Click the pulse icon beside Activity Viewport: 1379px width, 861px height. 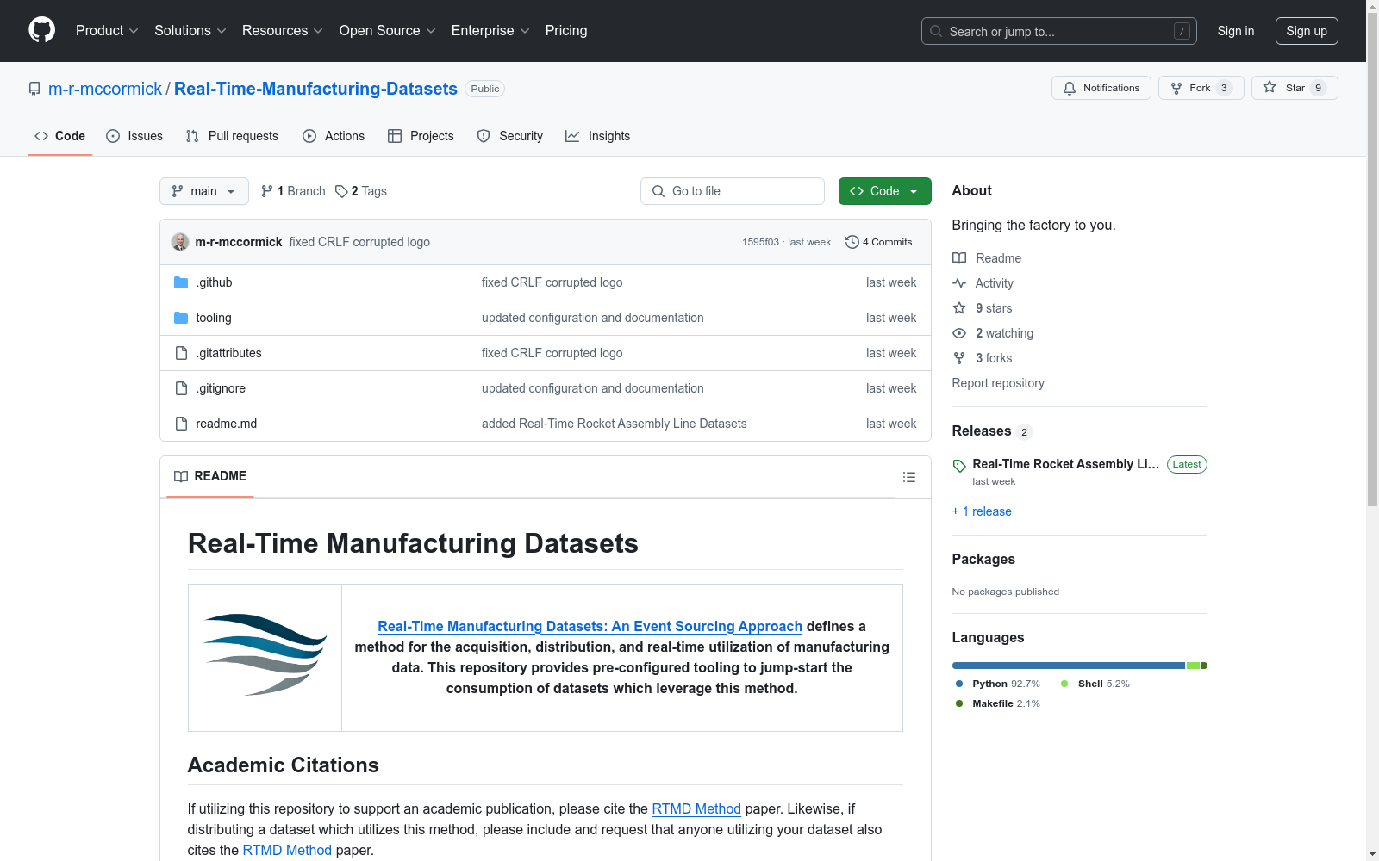pyautogui.click(x=959, y=283)
